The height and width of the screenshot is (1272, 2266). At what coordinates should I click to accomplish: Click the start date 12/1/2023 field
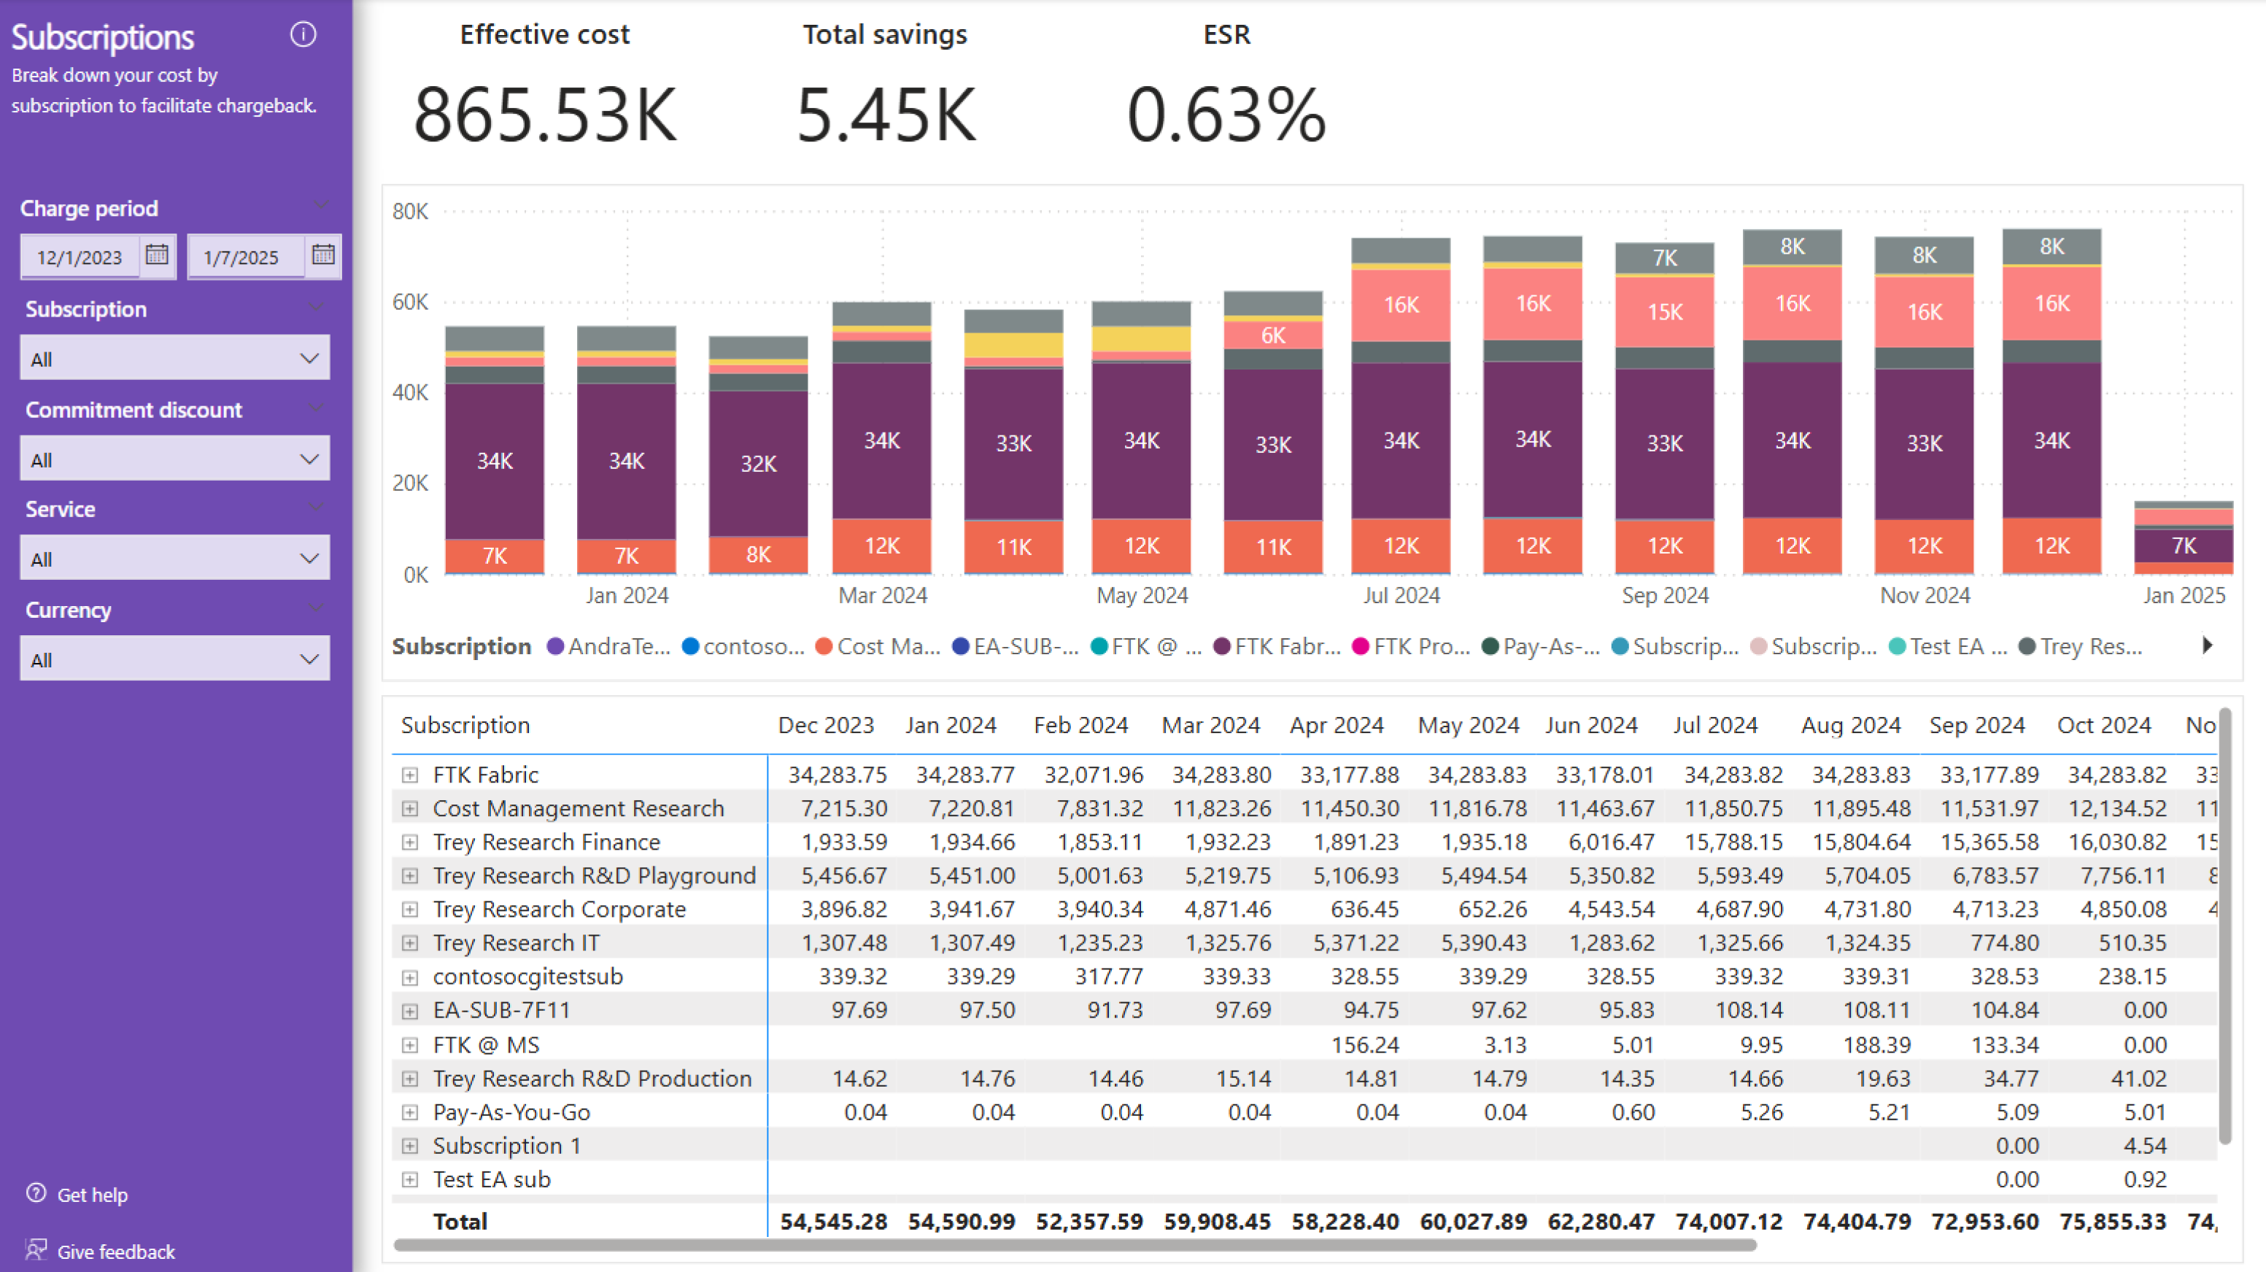point(80,257)
